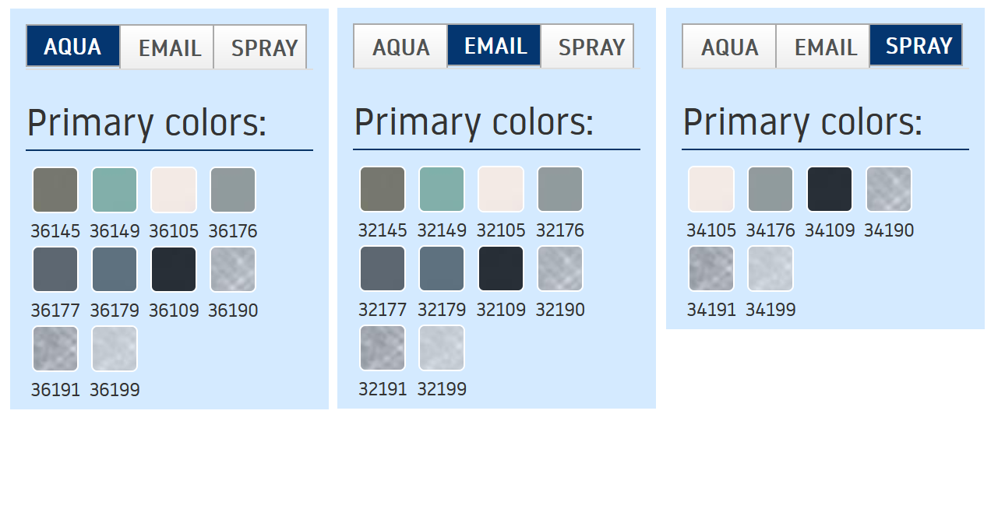Pick metallic swatch 34190
The height and width of the screenshot is (516, 1005).
(x=889, y=189)
